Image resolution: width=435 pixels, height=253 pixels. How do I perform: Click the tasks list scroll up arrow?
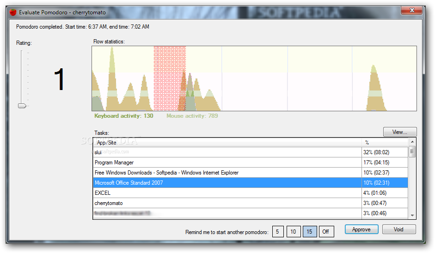coord(412,142)
